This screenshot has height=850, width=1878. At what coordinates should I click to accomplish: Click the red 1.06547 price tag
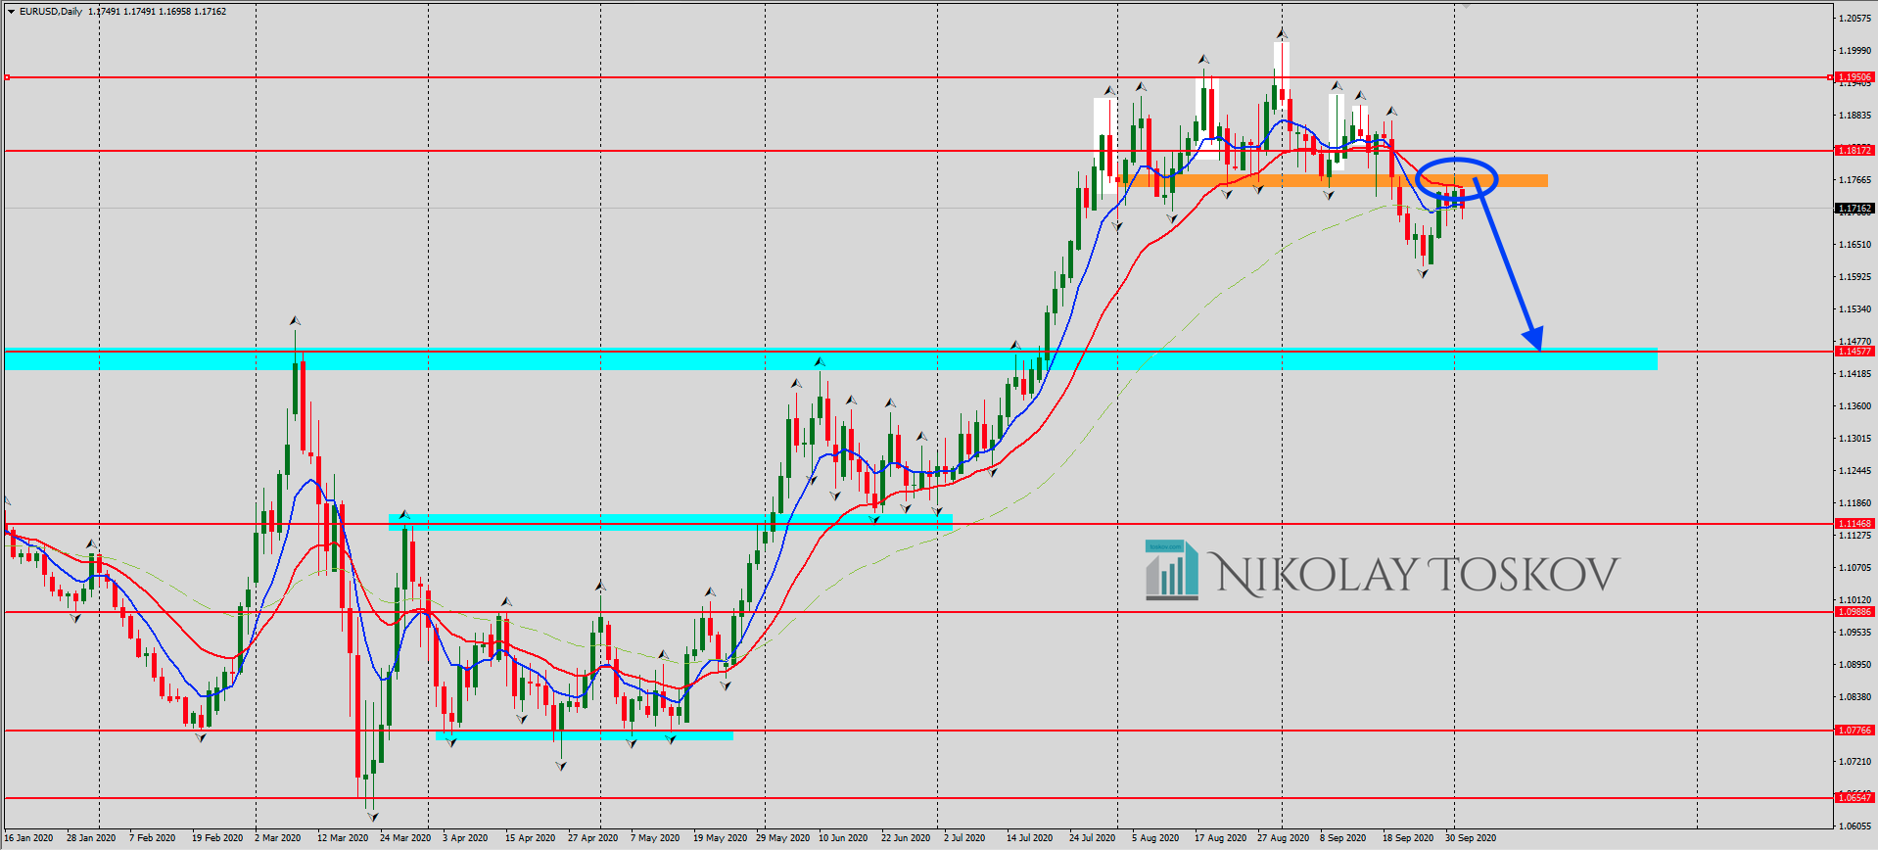(1855, 798)
